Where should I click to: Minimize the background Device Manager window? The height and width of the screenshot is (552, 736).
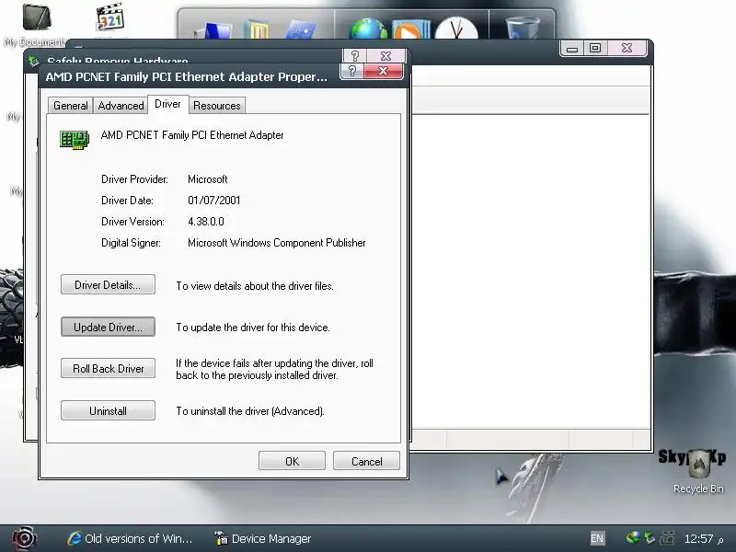(x=571, y=49)
